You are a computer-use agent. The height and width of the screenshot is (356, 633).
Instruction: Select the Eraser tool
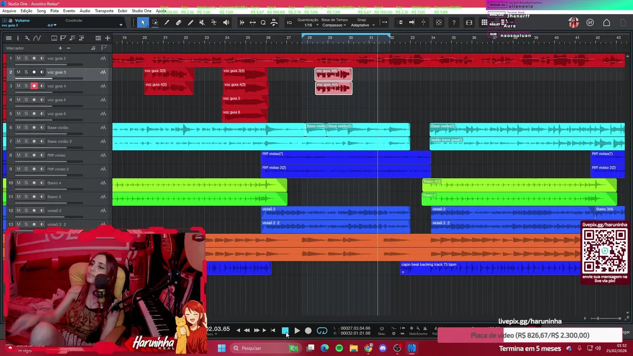tap(179, 23)
